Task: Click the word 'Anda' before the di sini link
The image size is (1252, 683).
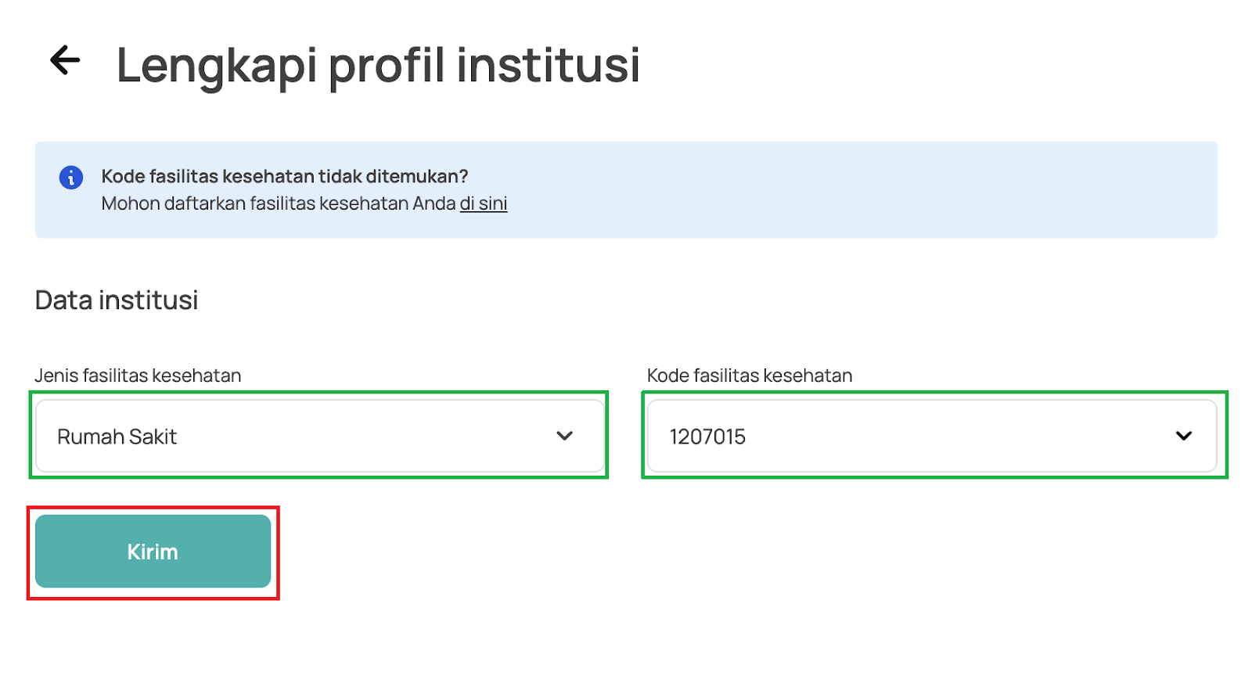Action: pos(434,203)
